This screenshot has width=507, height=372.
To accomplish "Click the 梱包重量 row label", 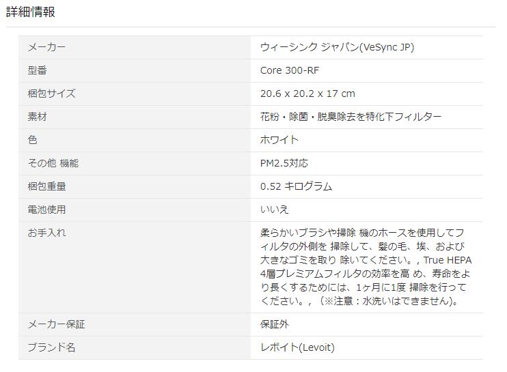I will point(46,186).
